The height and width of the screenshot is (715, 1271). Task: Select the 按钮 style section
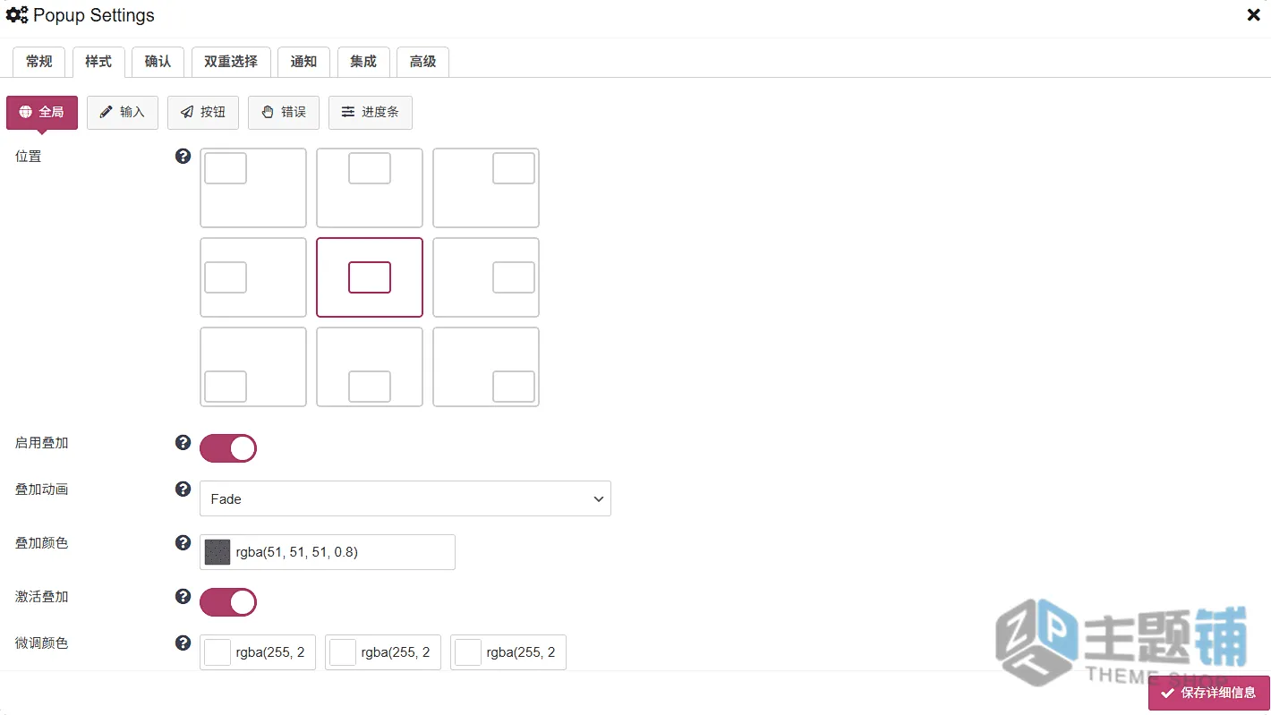coord(203,113)
